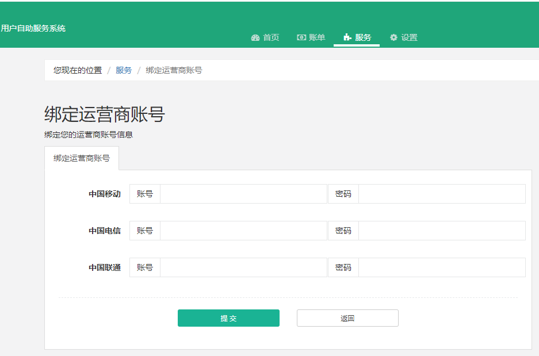
Task: Open the 账单 navigation item
Action: point(311,37)
